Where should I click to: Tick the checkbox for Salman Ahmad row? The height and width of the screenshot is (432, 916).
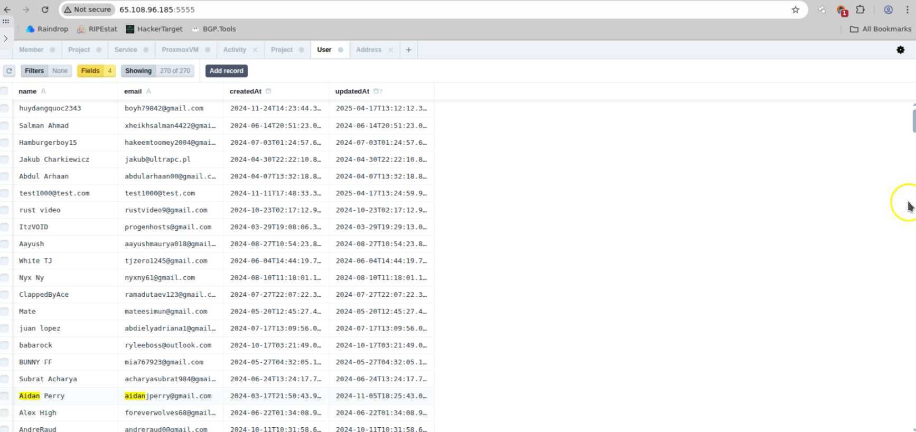4,126
